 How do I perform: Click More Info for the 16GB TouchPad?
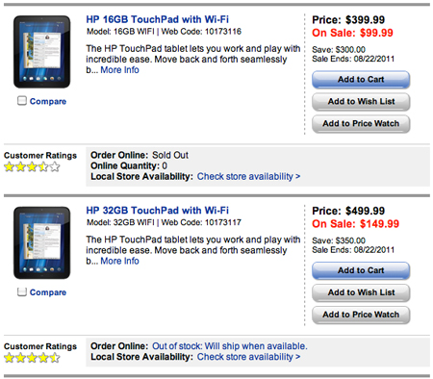click(x=119, y=70)
